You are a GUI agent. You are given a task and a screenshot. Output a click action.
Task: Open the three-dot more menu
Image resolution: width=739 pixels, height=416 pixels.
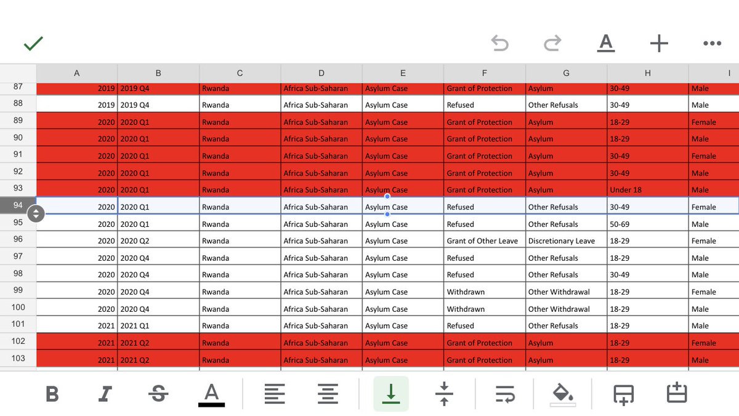[712, 43]
